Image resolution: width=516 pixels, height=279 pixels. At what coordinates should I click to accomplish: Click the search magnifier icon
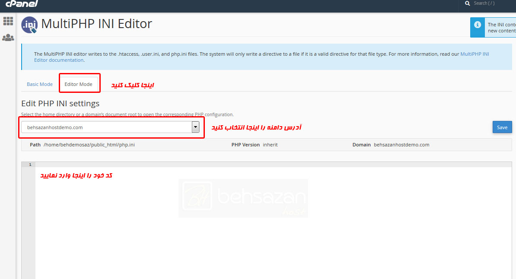point(467,3)
